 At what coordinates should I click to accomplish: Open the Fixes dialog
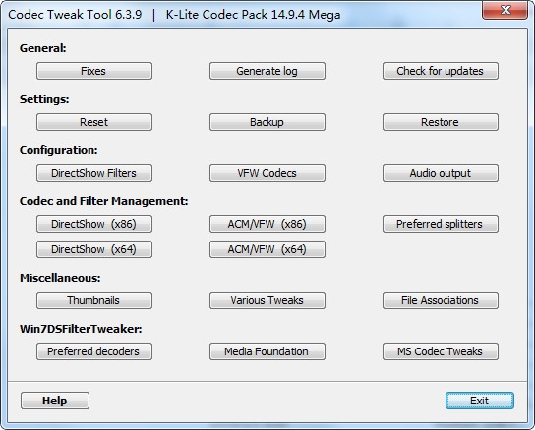(94, 71)
